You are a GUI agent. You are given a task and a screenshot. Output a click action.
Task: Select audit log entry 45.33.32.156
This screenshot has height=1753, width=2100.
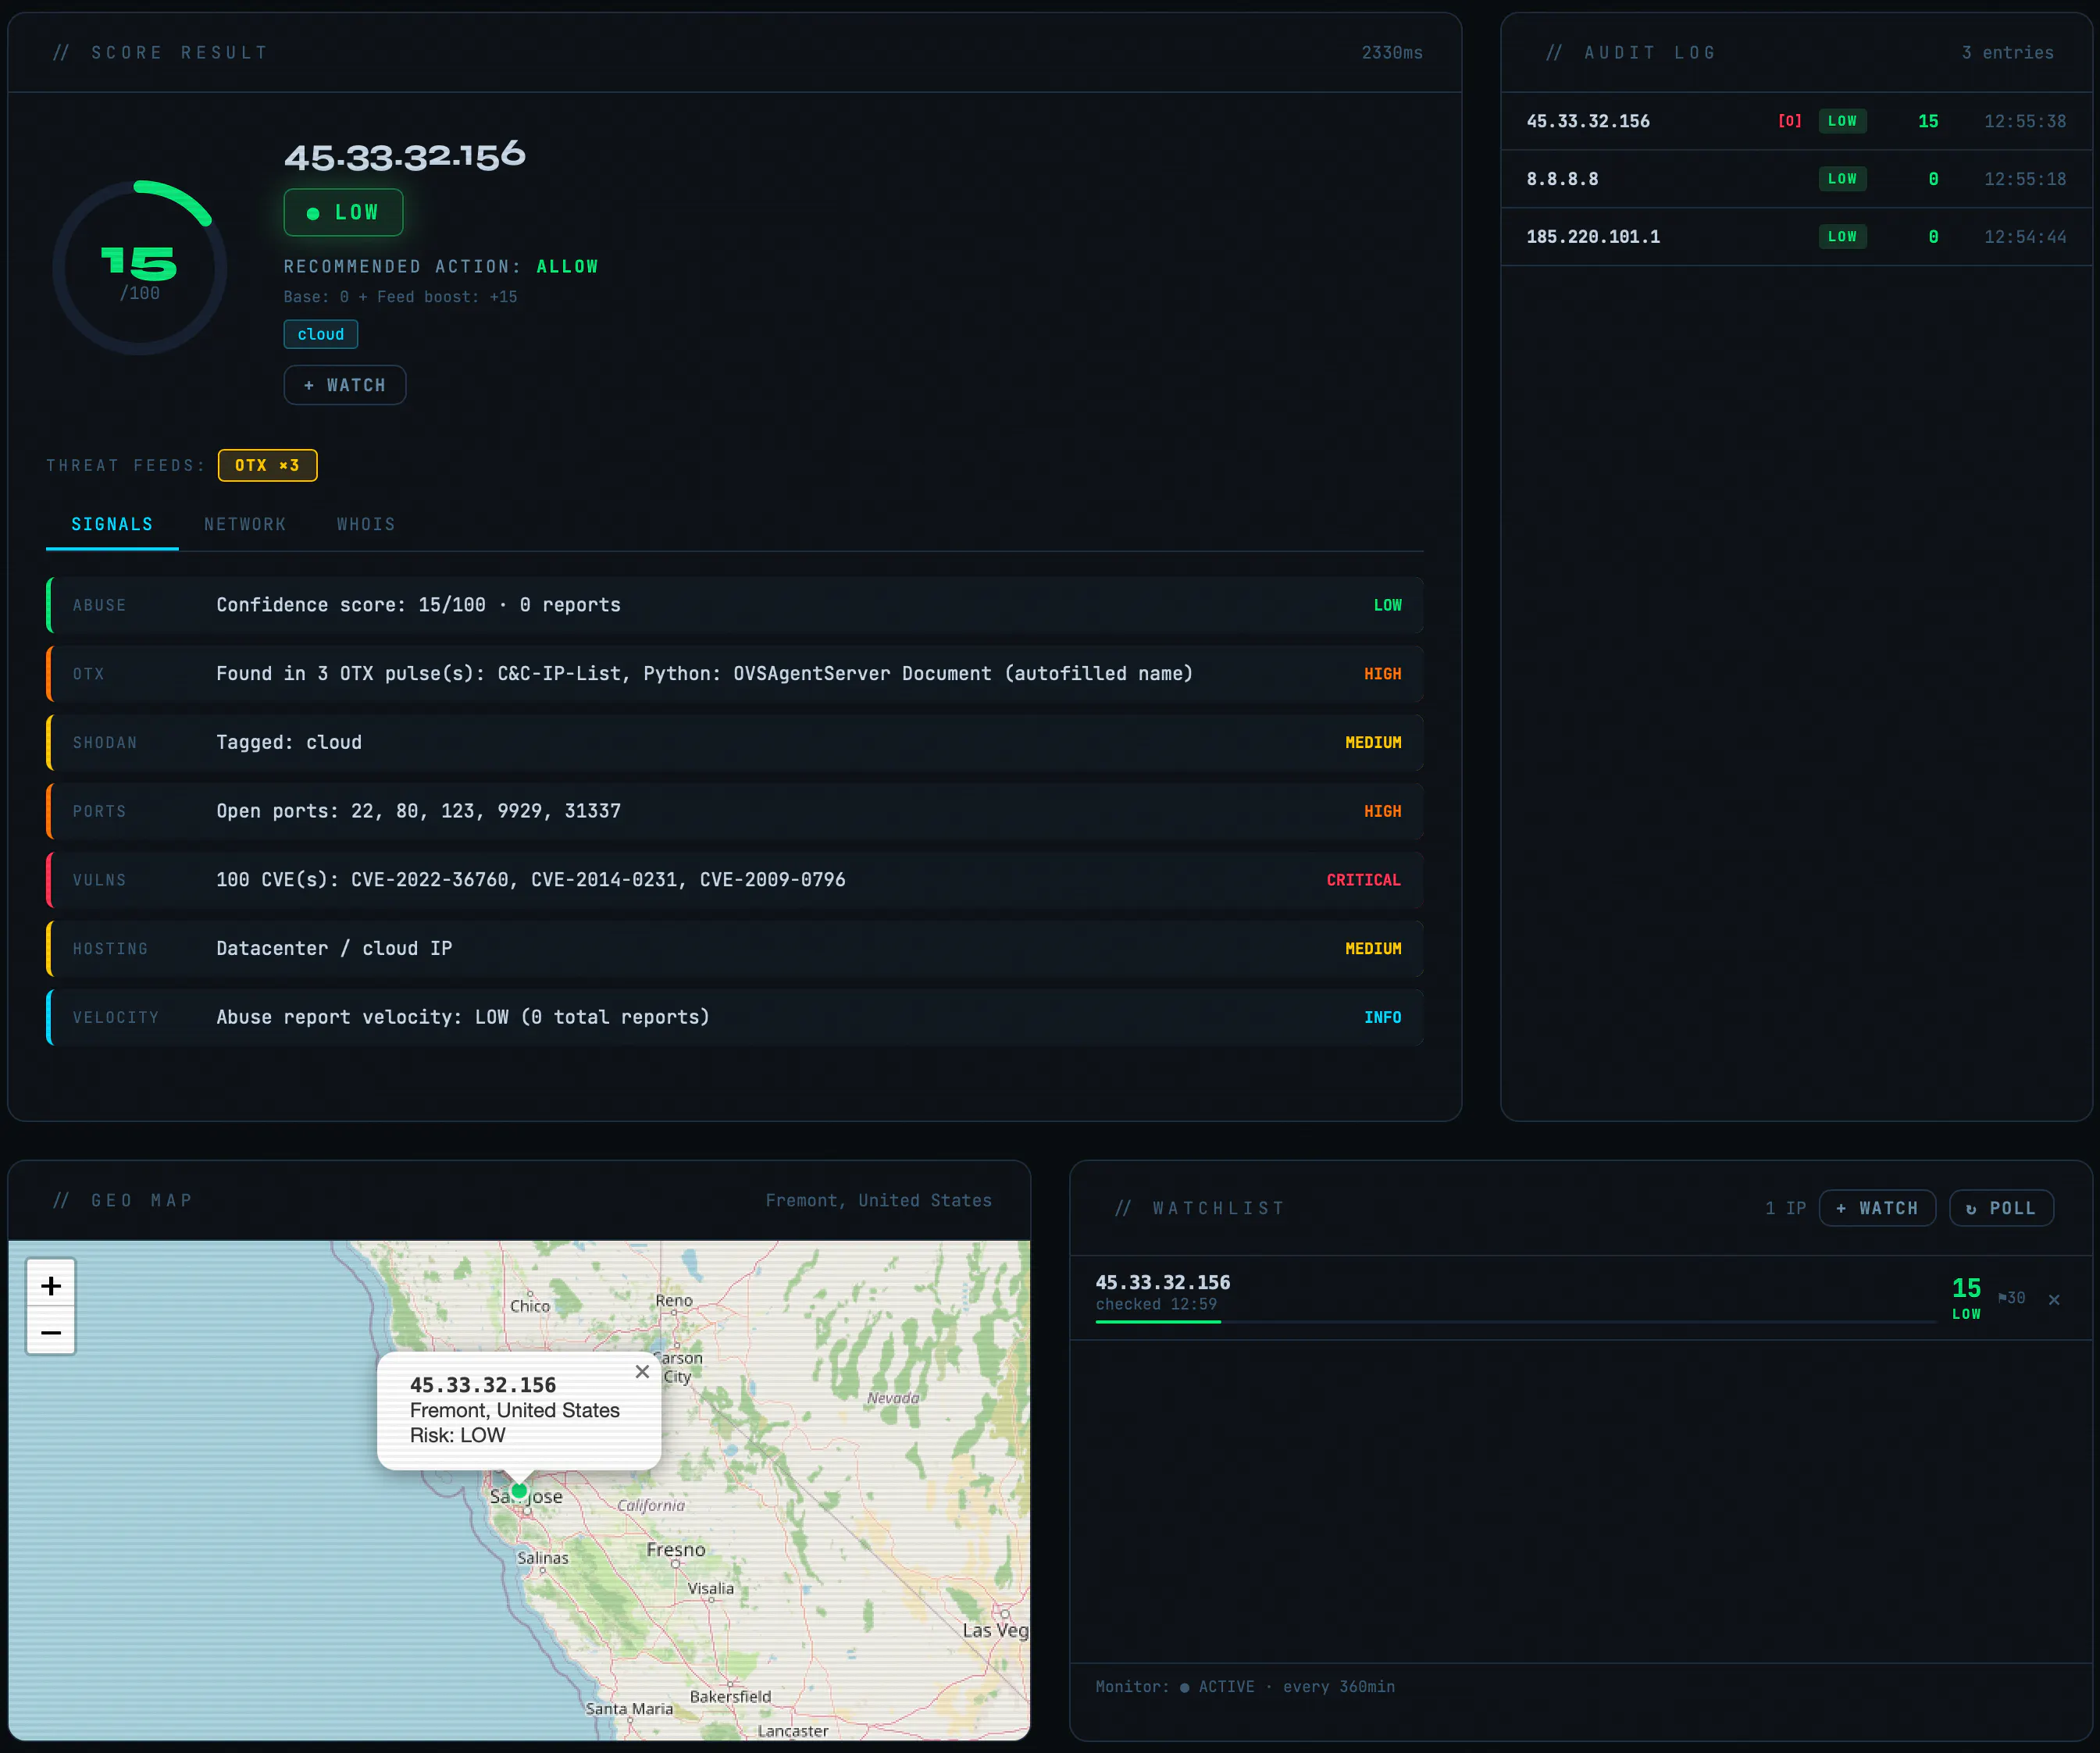1796,121
